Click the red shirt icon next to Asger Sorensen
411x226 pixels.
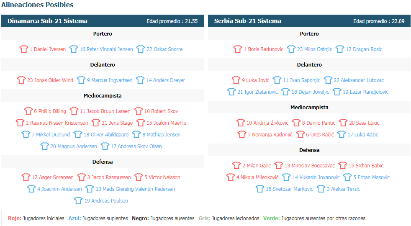(26, 177)
